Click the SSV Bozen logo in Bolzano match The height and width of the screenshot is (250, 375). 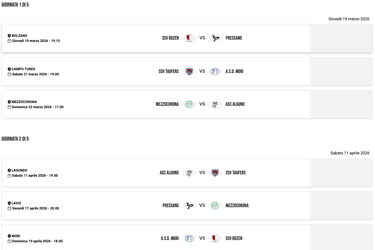tap(189, 38)
